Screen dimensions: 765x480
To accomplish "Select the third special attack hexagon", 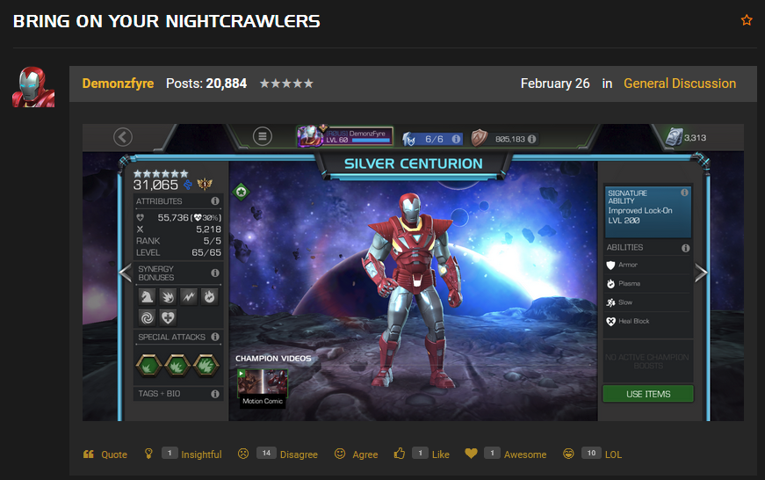I will pos(206,365).
